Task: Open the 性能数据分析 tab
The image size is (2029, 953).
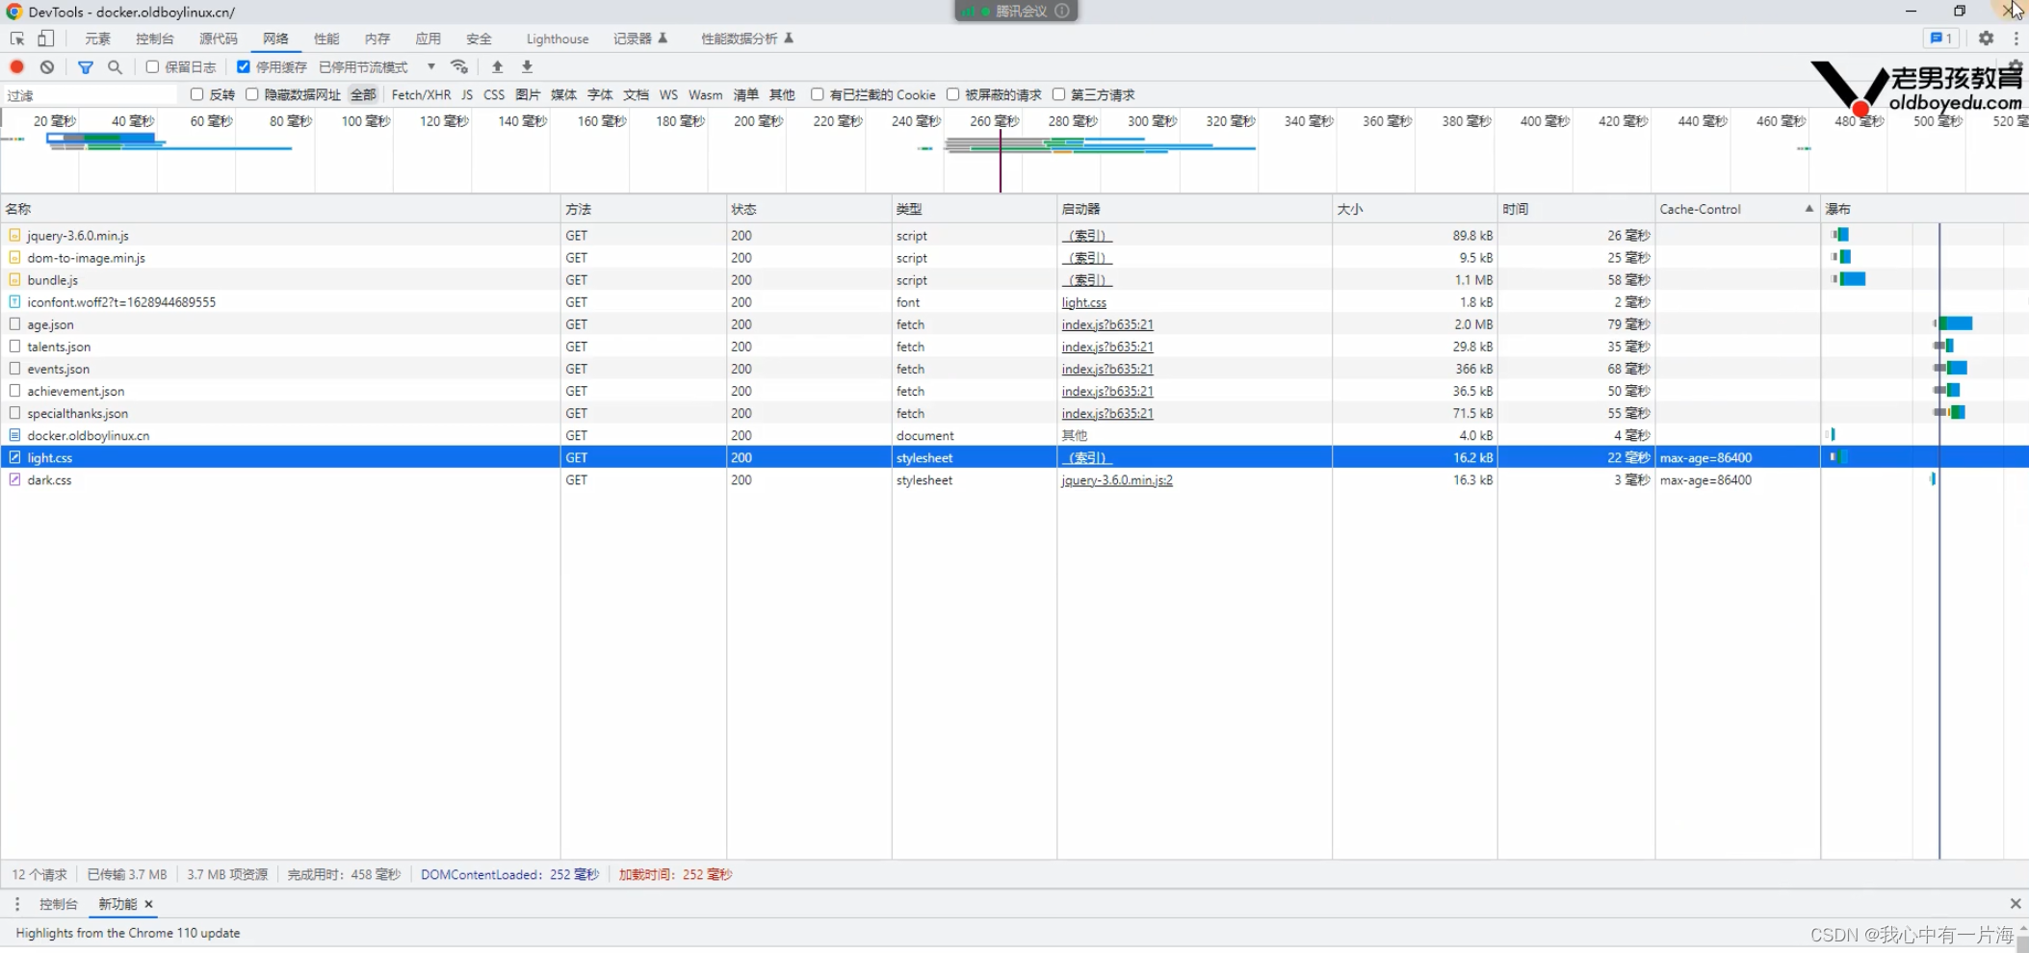Action: tap(747, 39)
